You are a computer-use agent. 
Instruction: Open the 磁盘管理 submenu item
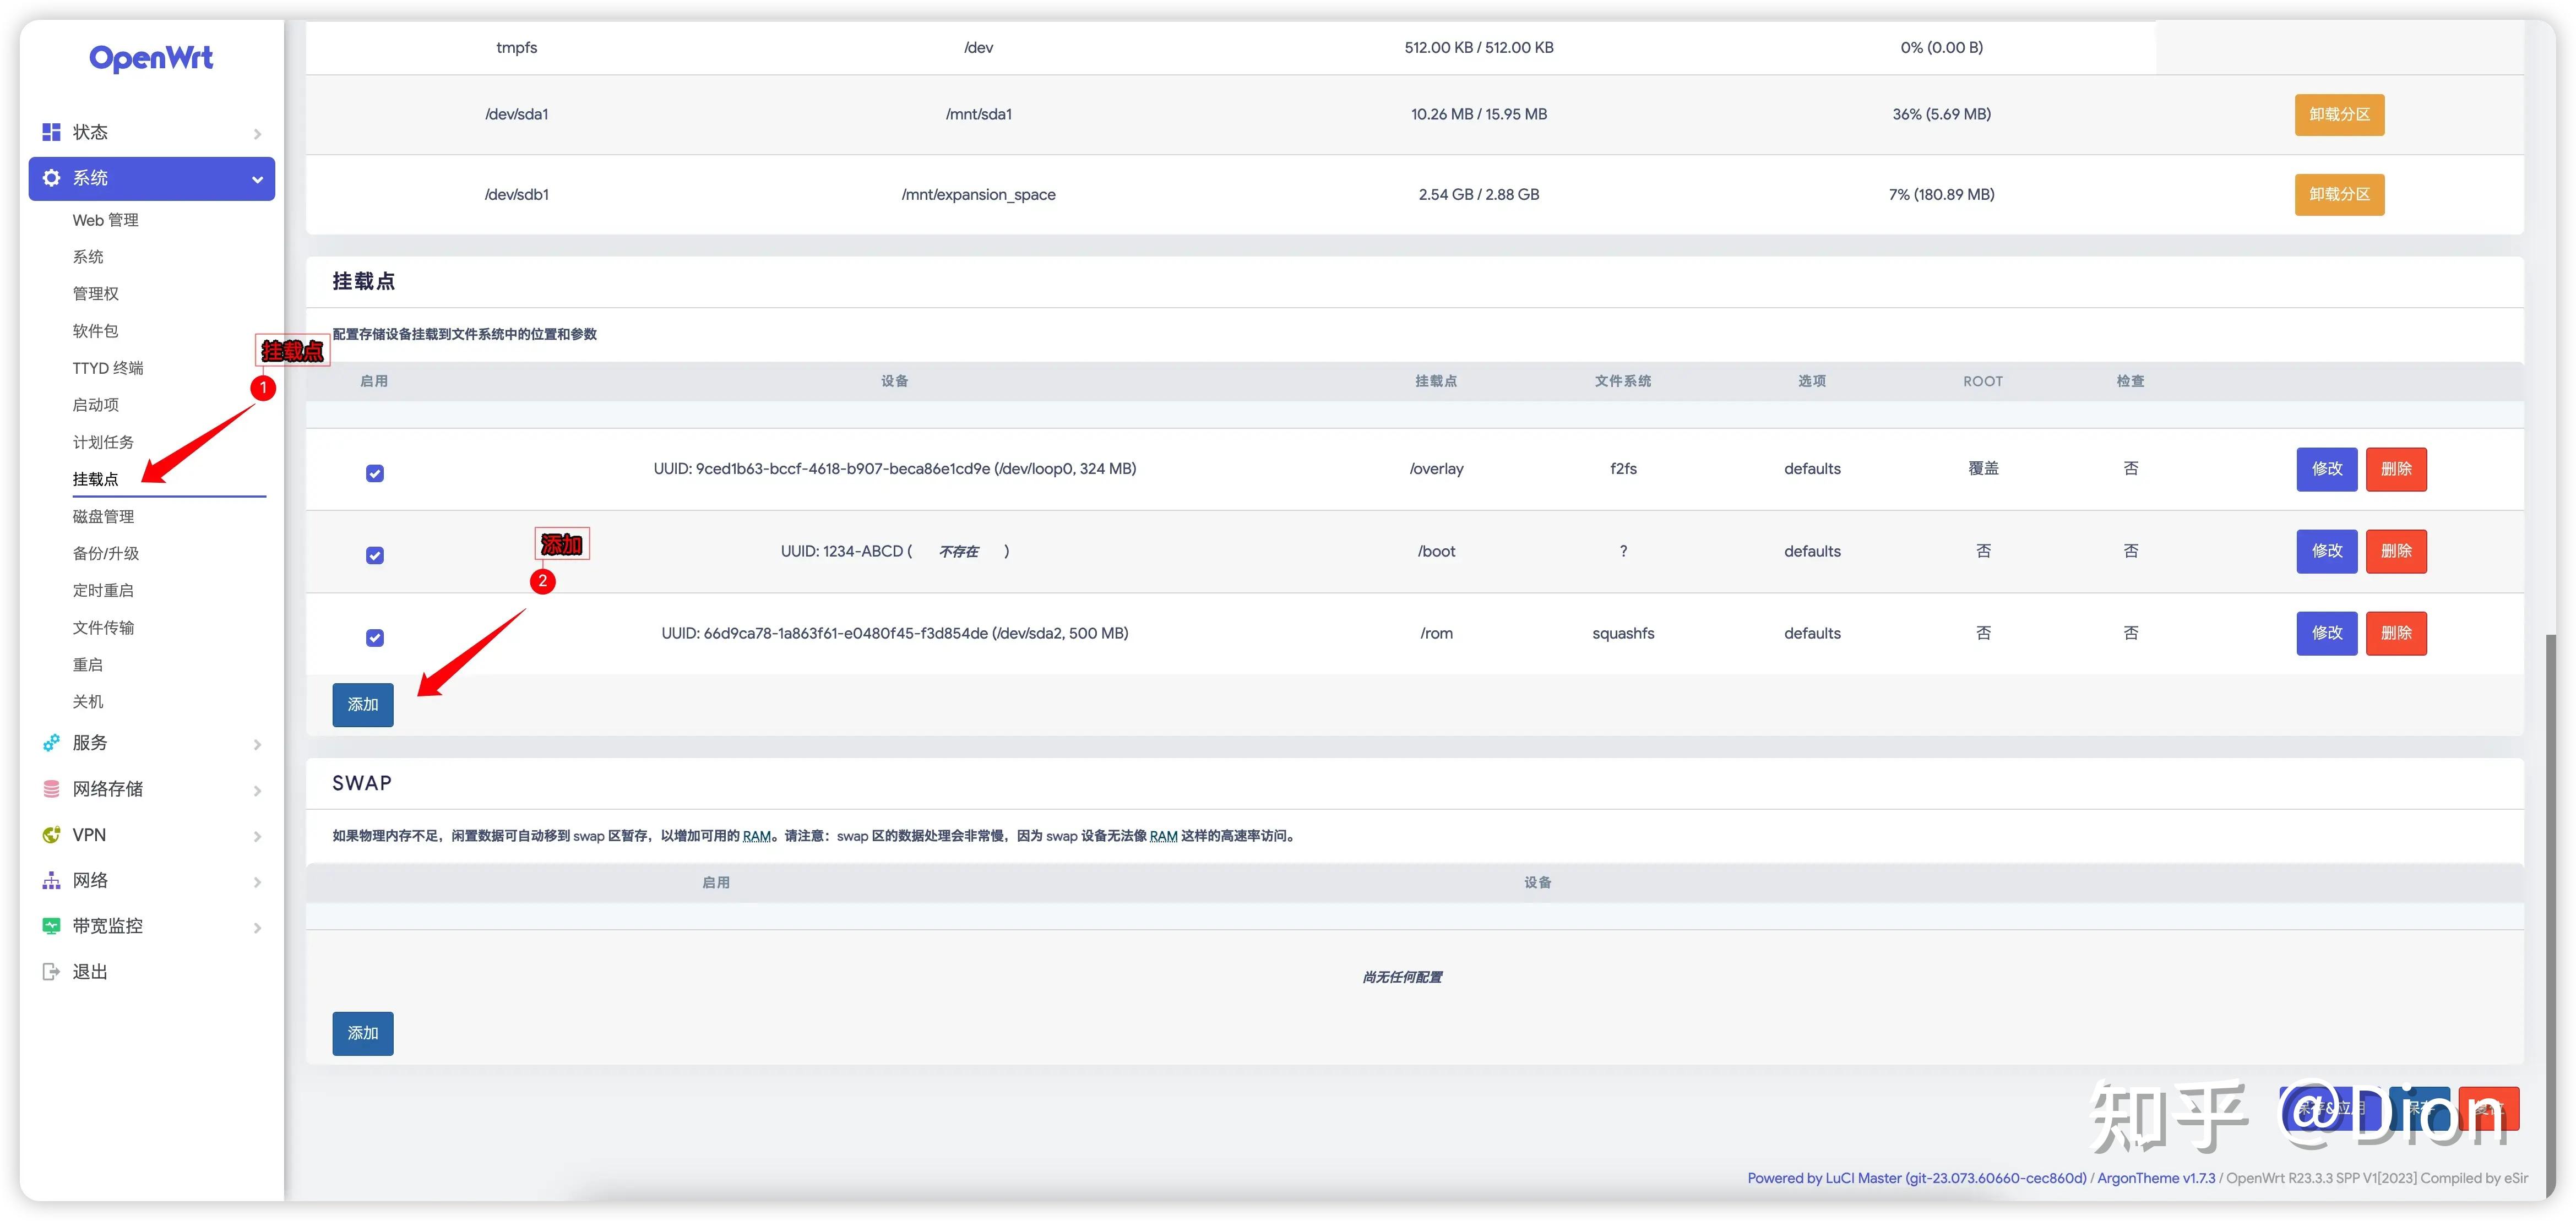(x=103, y=516)
